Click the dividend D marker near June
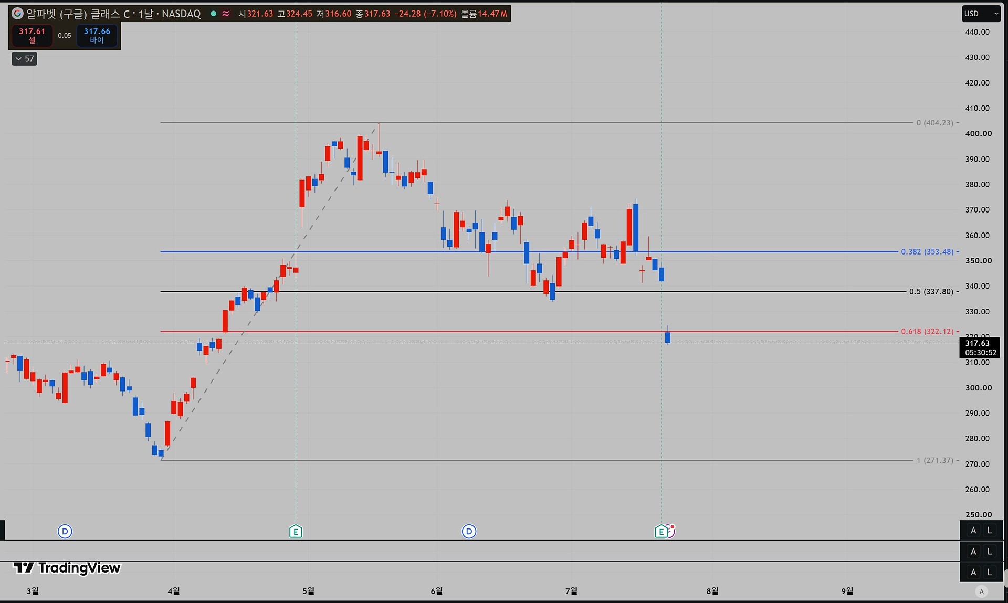Screen dimensions: 1008x603 (469, 532)
